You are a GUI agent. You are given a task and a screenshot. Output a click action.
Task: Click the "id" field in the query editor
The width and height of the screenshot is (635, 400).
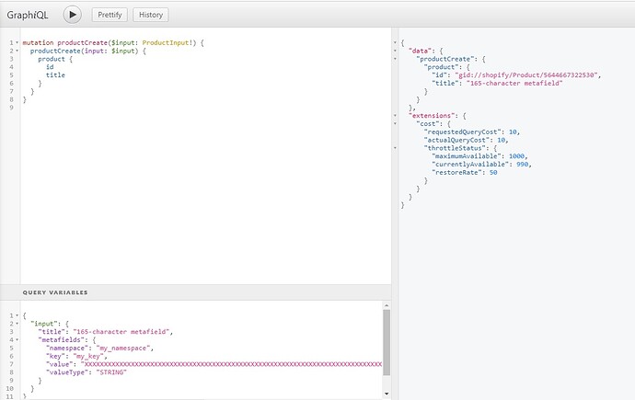(x=50, y=67)
